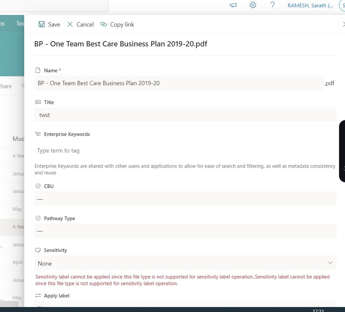This screenshot has width=345, height=312.
Task: Click the chain link icon
Action: tap(103, 24)
